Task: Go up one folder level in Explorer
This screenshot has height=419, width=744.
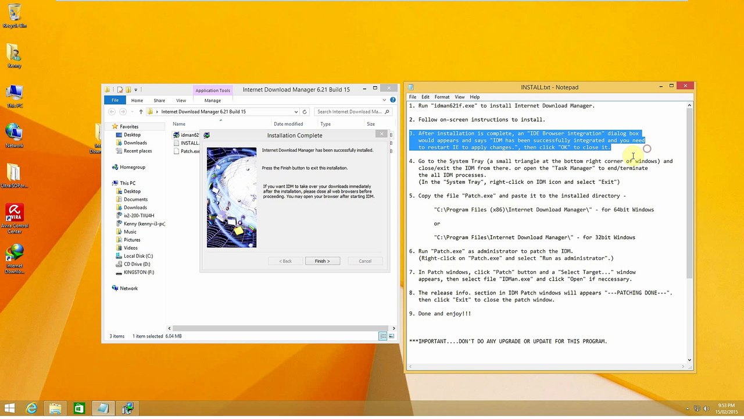Action: 141,112
